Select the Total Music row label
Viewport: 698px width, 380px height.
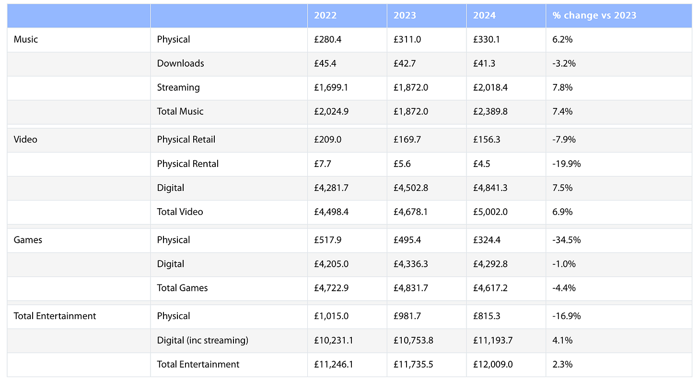[180, 111]
